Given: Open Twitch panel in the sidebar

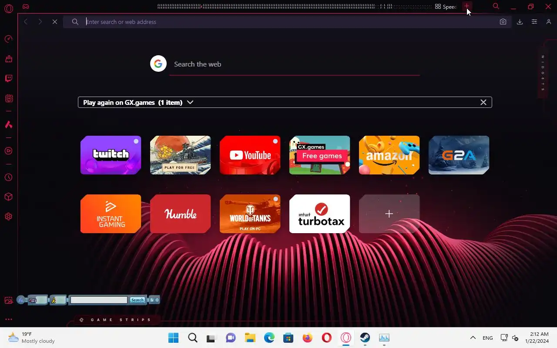Looking at the screenshot, I should (8, 78).
